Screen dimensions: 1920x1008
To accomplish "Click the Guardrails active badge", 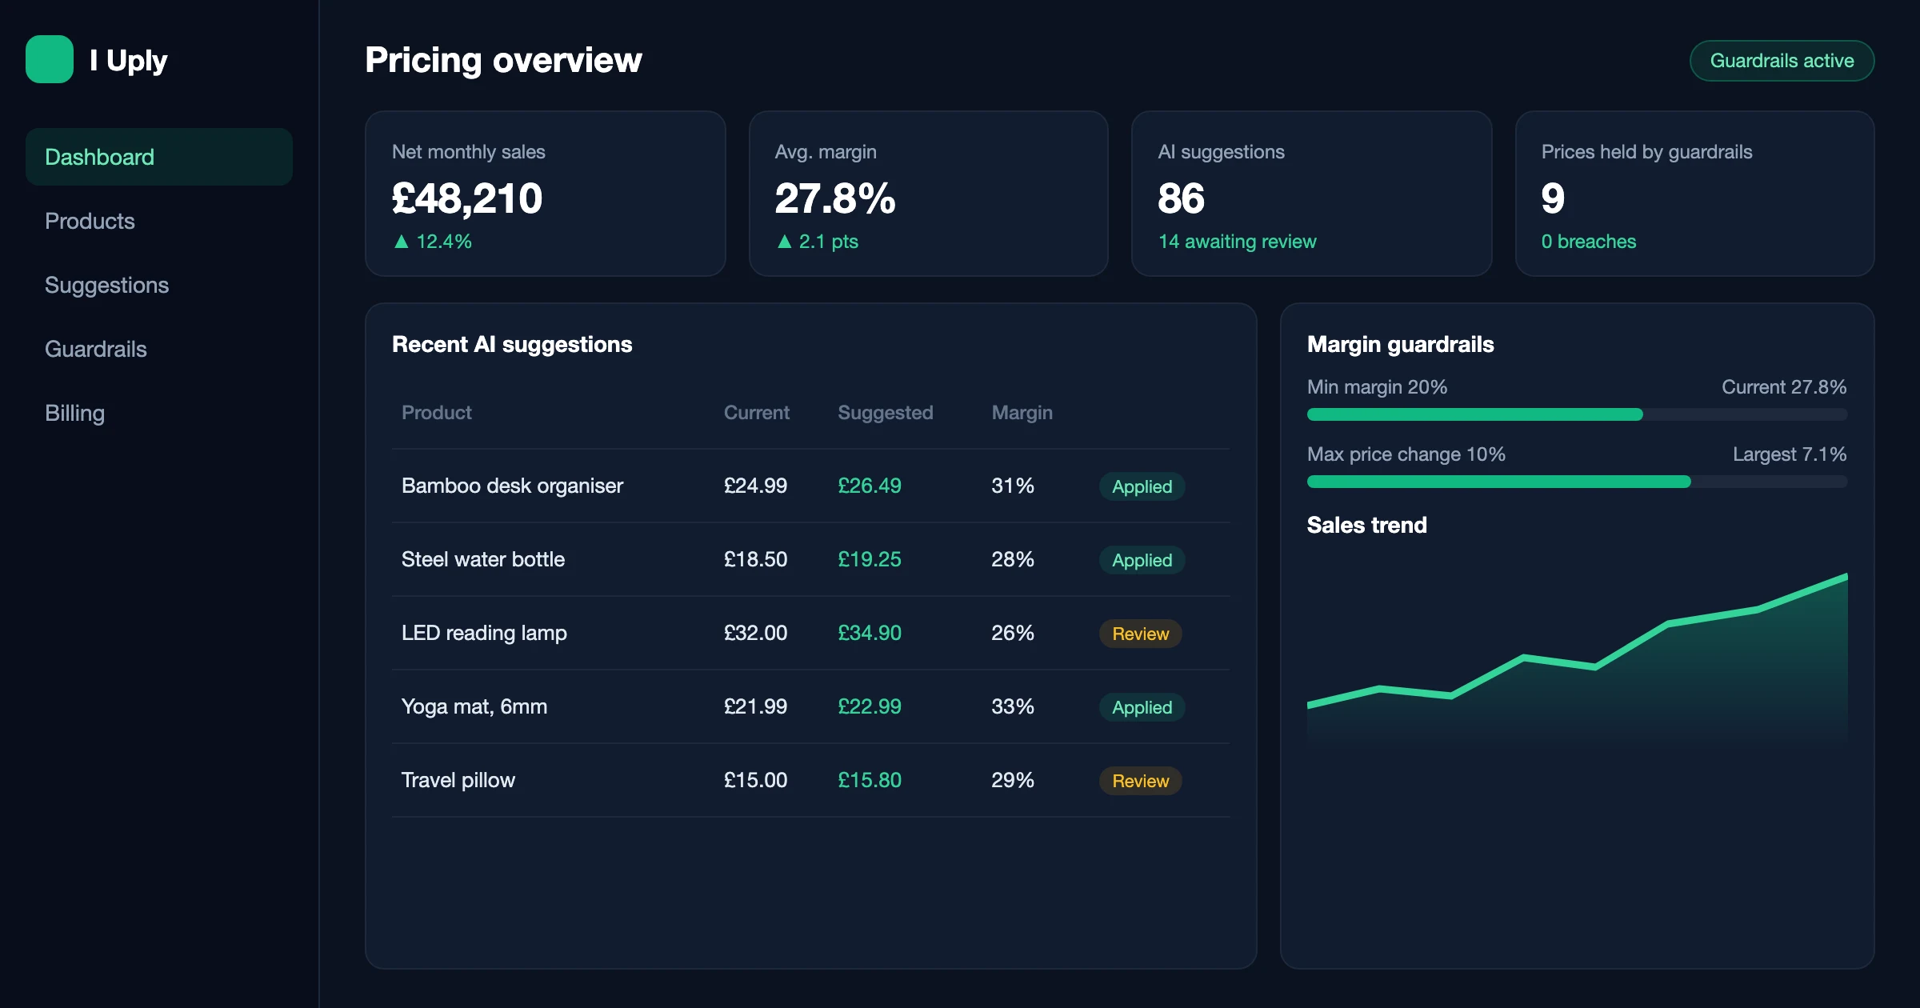I will (1782, 61).
